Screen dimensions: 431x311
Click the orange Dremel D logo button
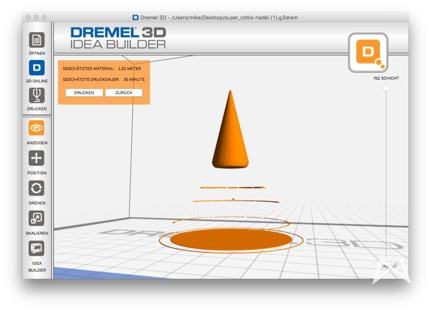pyautogui.click(x=368, y=52)
